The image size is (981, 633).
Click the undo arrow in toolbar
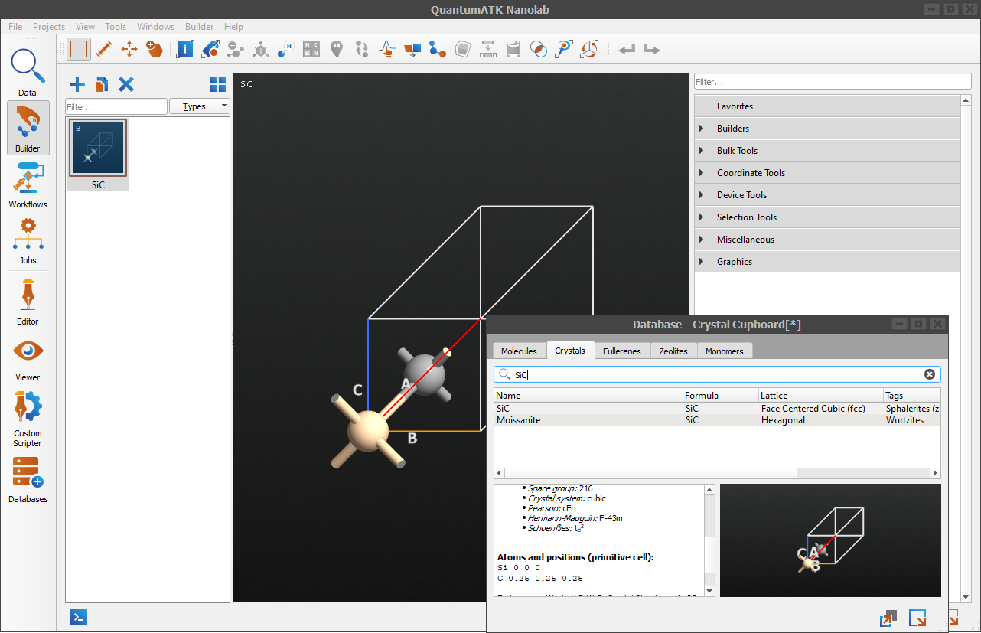627,49
